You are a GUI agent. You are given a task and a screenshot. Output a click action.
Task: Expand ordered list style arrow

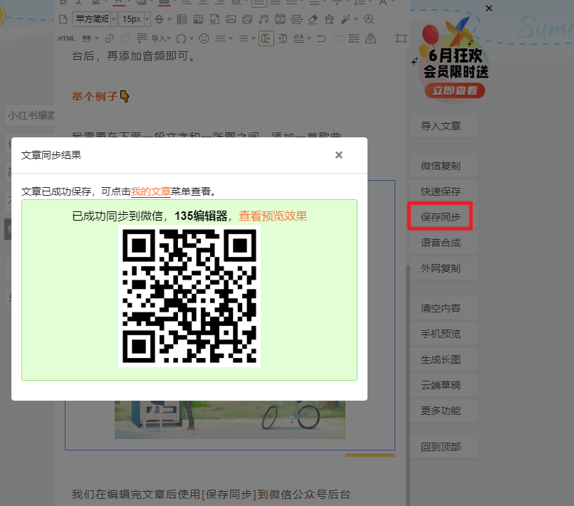tap(231, 38)
